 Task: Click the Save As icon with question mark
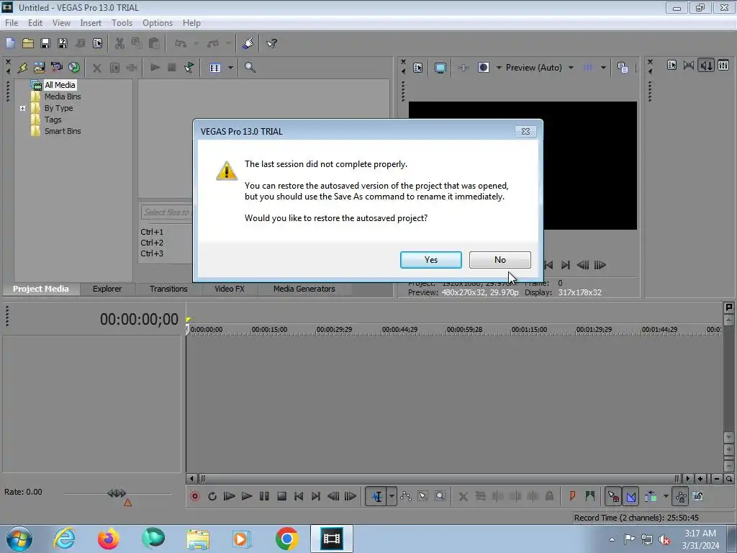click(63, 43)
